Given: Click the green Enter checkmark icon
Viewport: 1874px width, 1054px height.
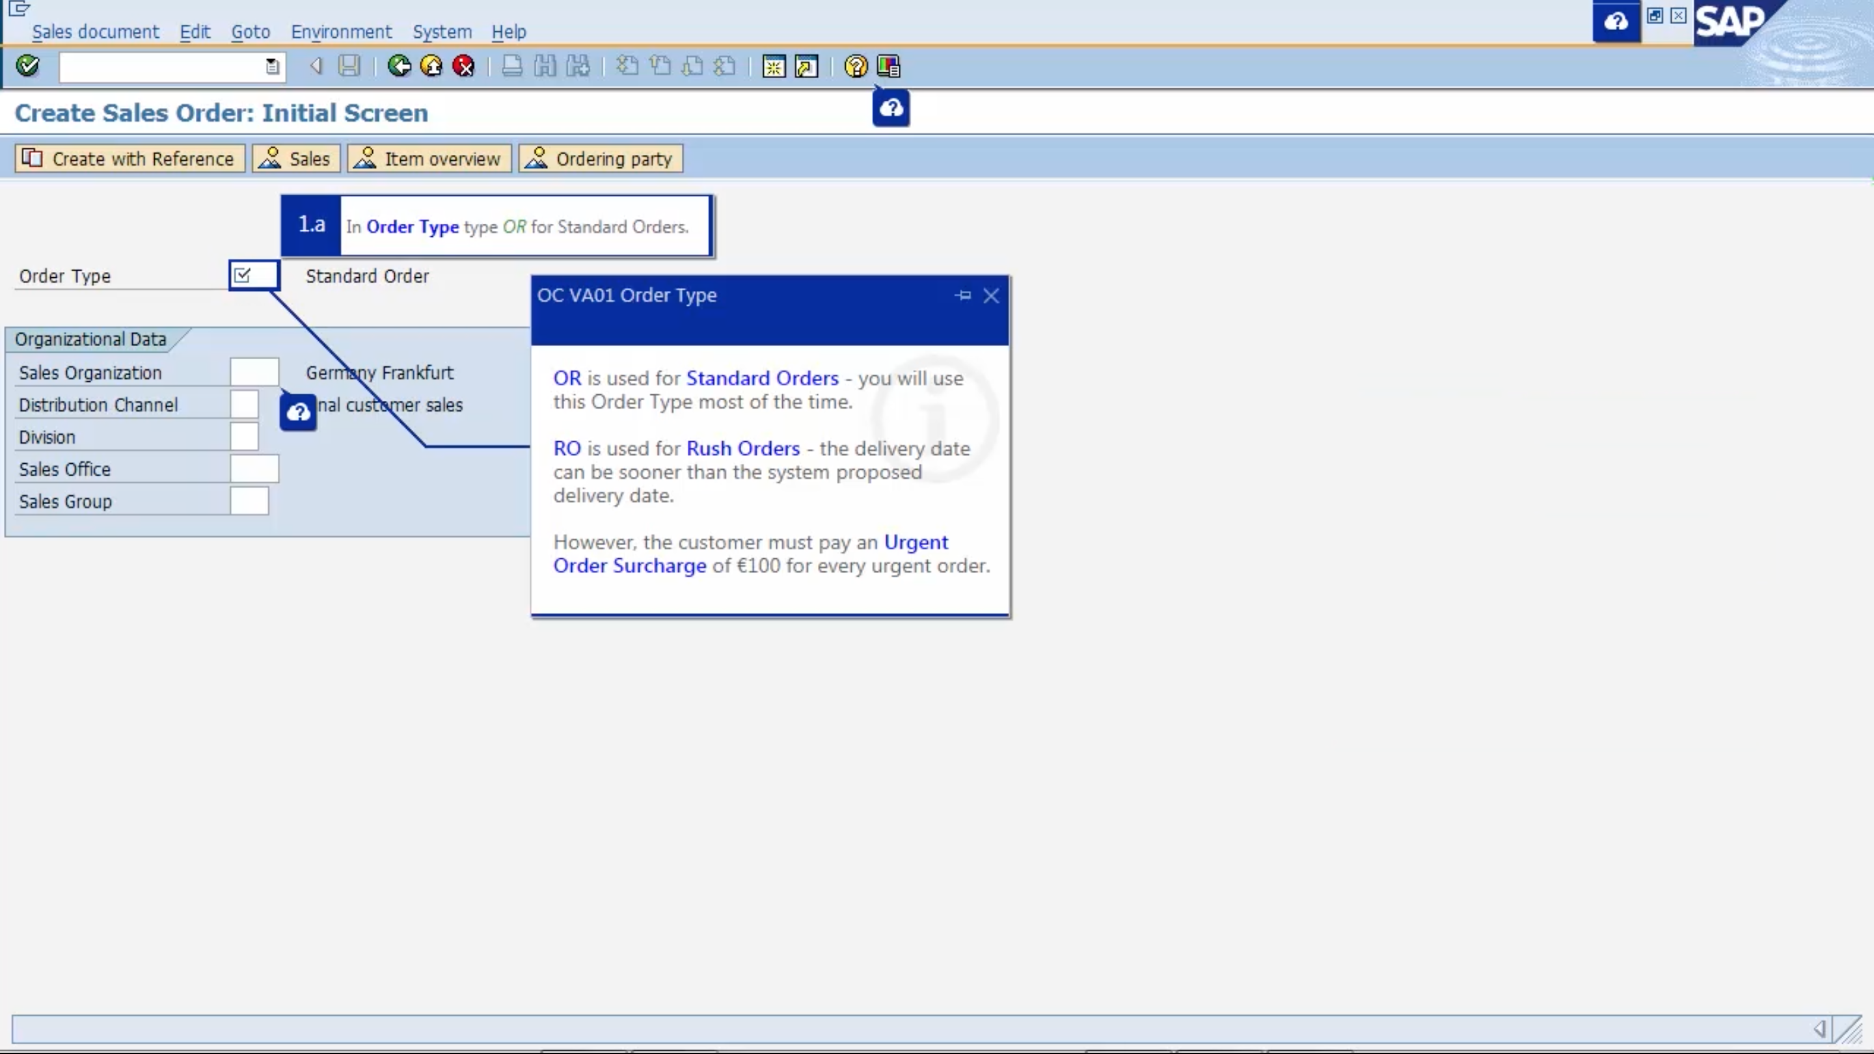Looking at the screenshot, I should pyautogui.click(x=27, y=66).
